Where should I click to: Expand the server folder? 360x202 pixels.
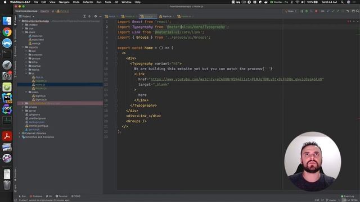coord(23,111)
